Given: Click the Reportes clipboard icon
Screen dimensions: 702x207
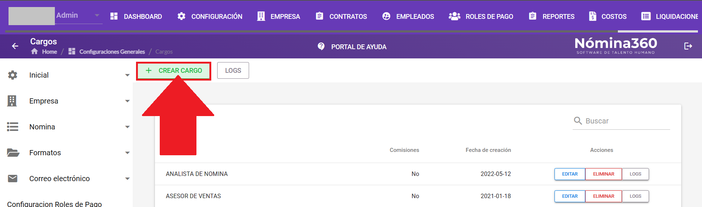Looking at the screenshot, I should tap(533, 16).
